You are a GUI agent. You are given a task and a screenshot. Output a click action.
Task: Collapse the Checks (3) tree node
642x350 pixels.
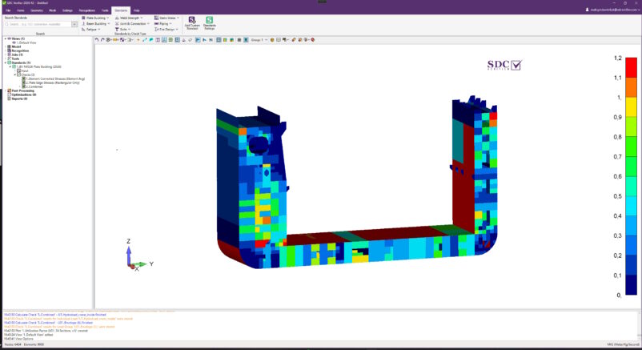pos(15,75)
